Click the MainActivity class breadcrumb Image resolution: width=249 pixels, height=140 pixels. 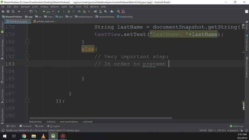pos(125,17)
